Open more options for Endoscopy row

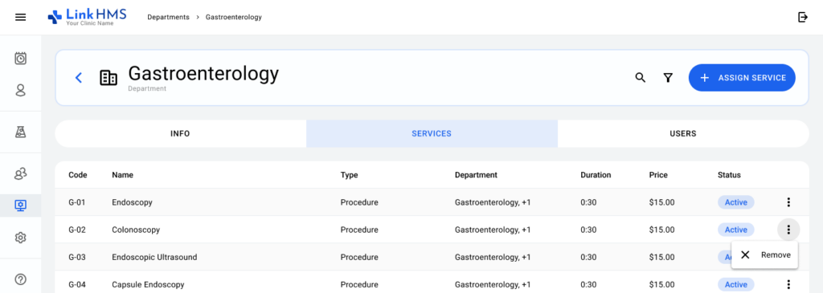click(788, 201)
